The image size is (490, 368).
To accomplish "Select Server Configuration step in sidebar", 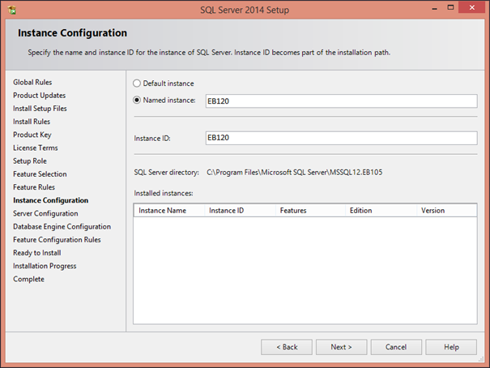I will pyautogui.click(x=45, y=213).
